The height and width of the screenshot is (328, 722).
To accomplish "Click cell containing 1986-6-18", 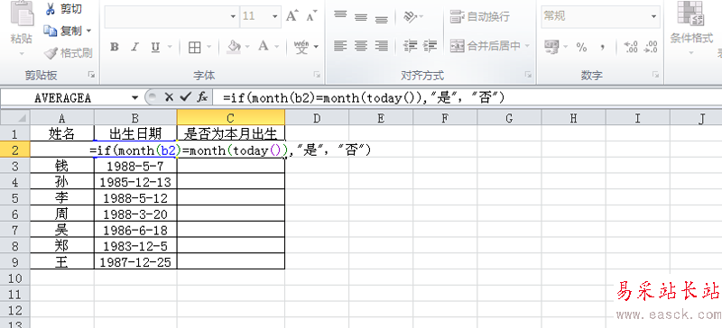I will point(135,230).
